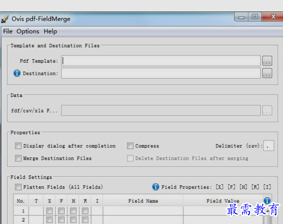Screen dimensions: 283x224
Task: Browse for the fdf/csv/xls data file
Action: click(x=267, y=110)
